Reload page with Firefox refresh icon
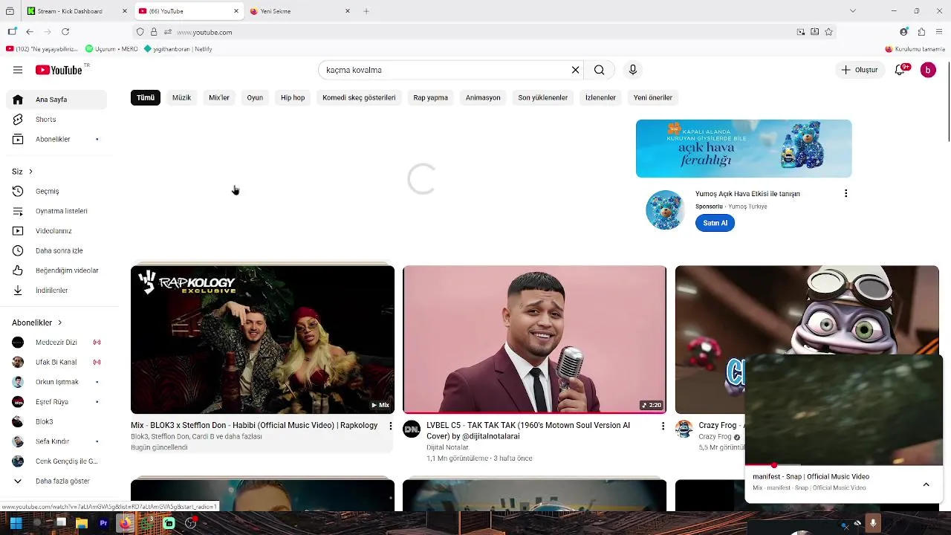 point(65,32)
